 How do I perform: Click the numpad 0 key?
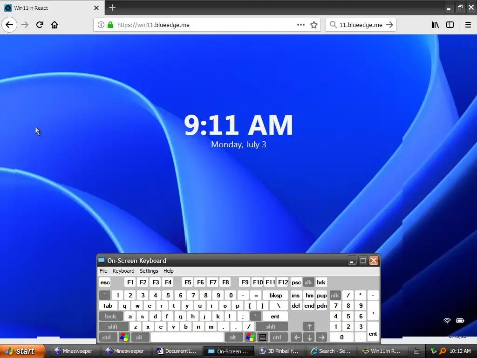(341, 337)
